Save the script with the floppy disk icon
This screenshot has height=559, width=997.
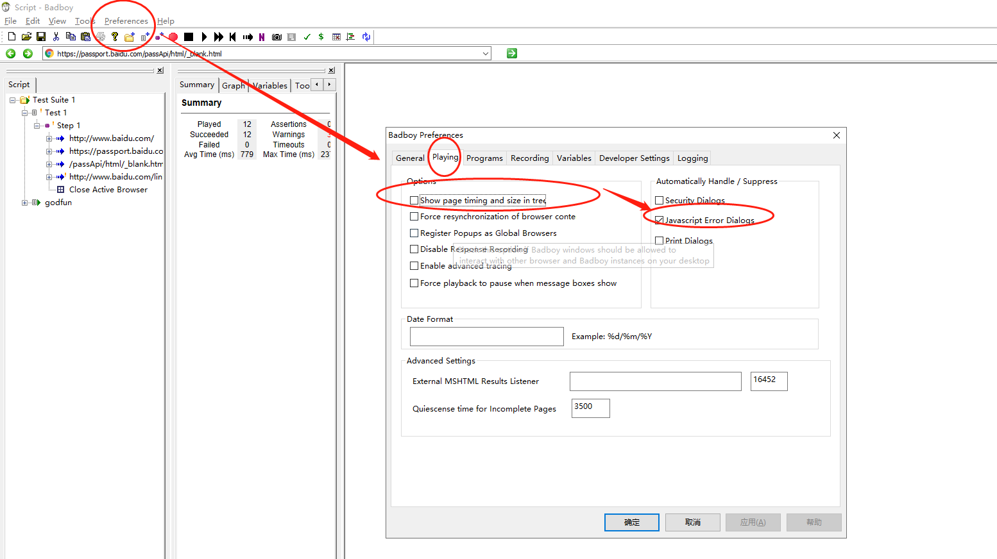[41, 37]
